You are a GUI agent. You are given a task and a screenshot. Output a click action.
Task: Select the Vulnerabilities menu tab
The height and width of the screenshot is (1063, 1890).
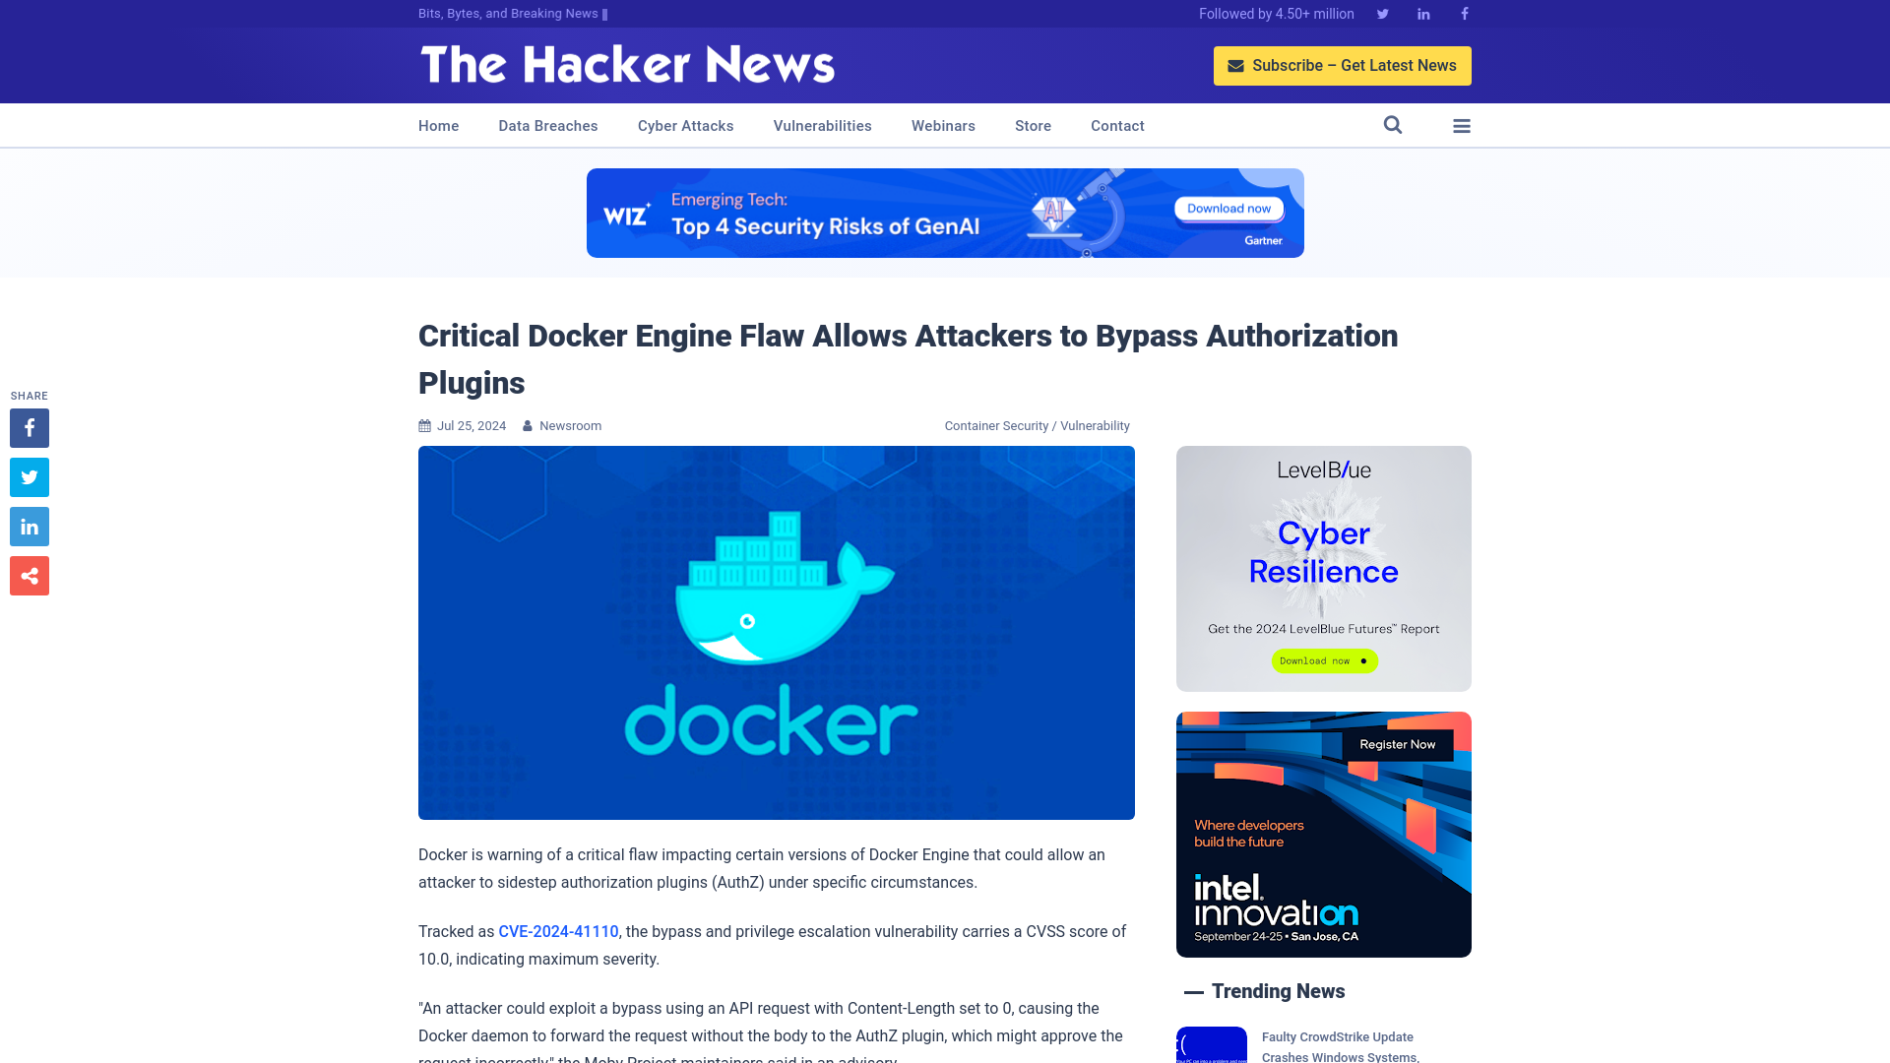point(822,125)
